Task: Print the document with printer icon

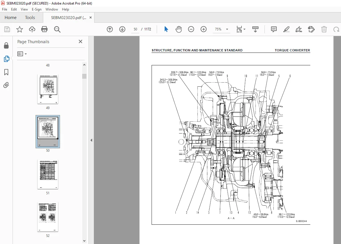Action: tap(44, 29)
